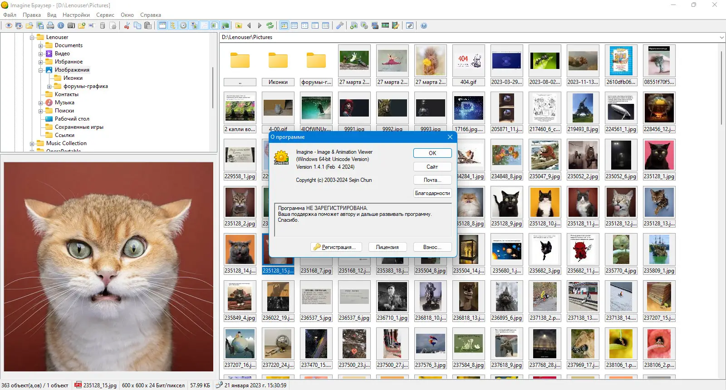Click the green Refresh arrows icon
The height and width of the screenshot is (390, 726).
(x=270, y=25)
